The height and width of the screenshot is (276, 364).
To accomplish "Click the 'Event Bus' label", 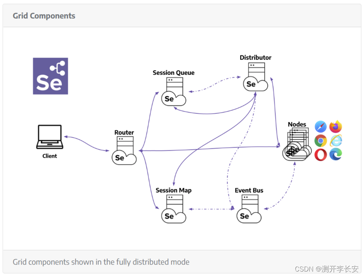I will pyautogui.click(x=249, y=190).
